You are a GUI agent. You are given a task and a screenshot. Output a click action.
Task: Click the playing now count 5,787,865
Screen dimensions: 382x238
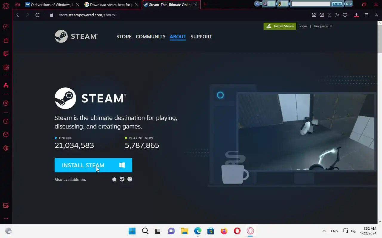142,145
